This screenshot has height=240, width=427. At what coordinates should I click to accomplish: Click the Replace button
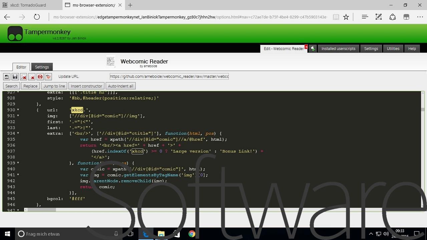[x=30, y=86]
